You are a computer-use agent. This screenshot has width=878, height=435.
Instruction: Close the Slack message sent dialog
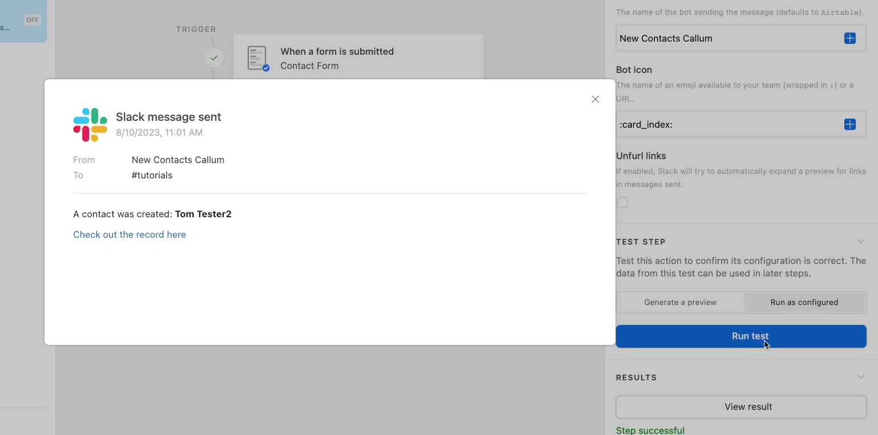click(x=595, y=99)
